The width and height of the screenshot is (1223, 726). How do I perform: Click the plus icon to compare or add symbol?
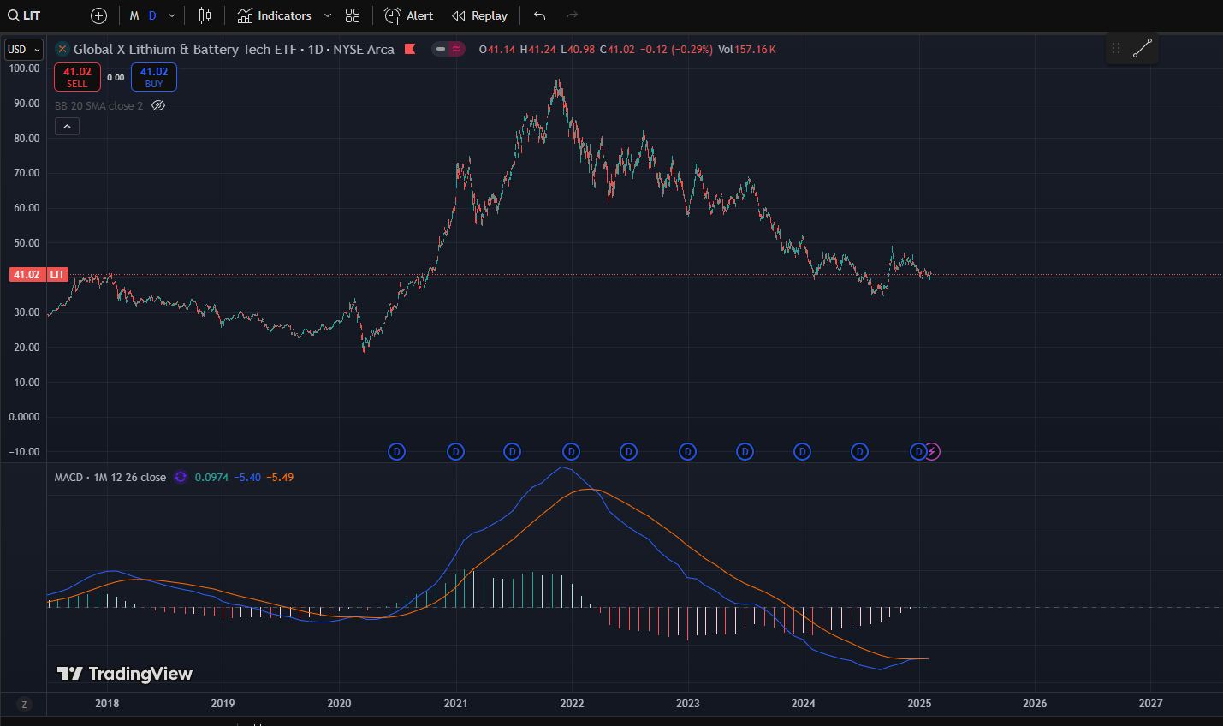point(98,15)
